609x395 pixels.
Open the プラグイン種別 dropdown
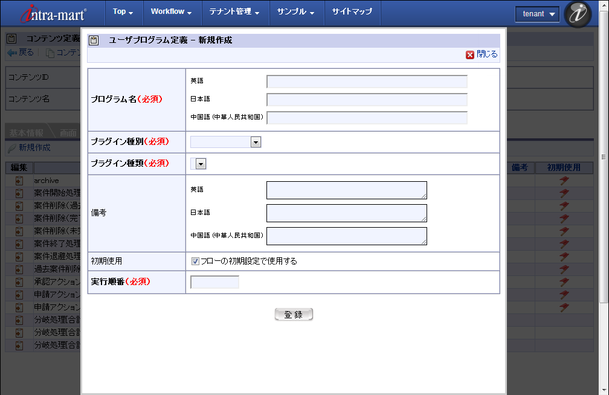(x=225, y=142)
